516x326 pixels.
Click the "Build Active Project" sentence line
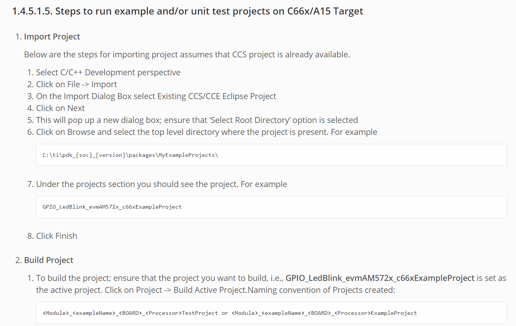pyautogui.click(x=215, y=290)
